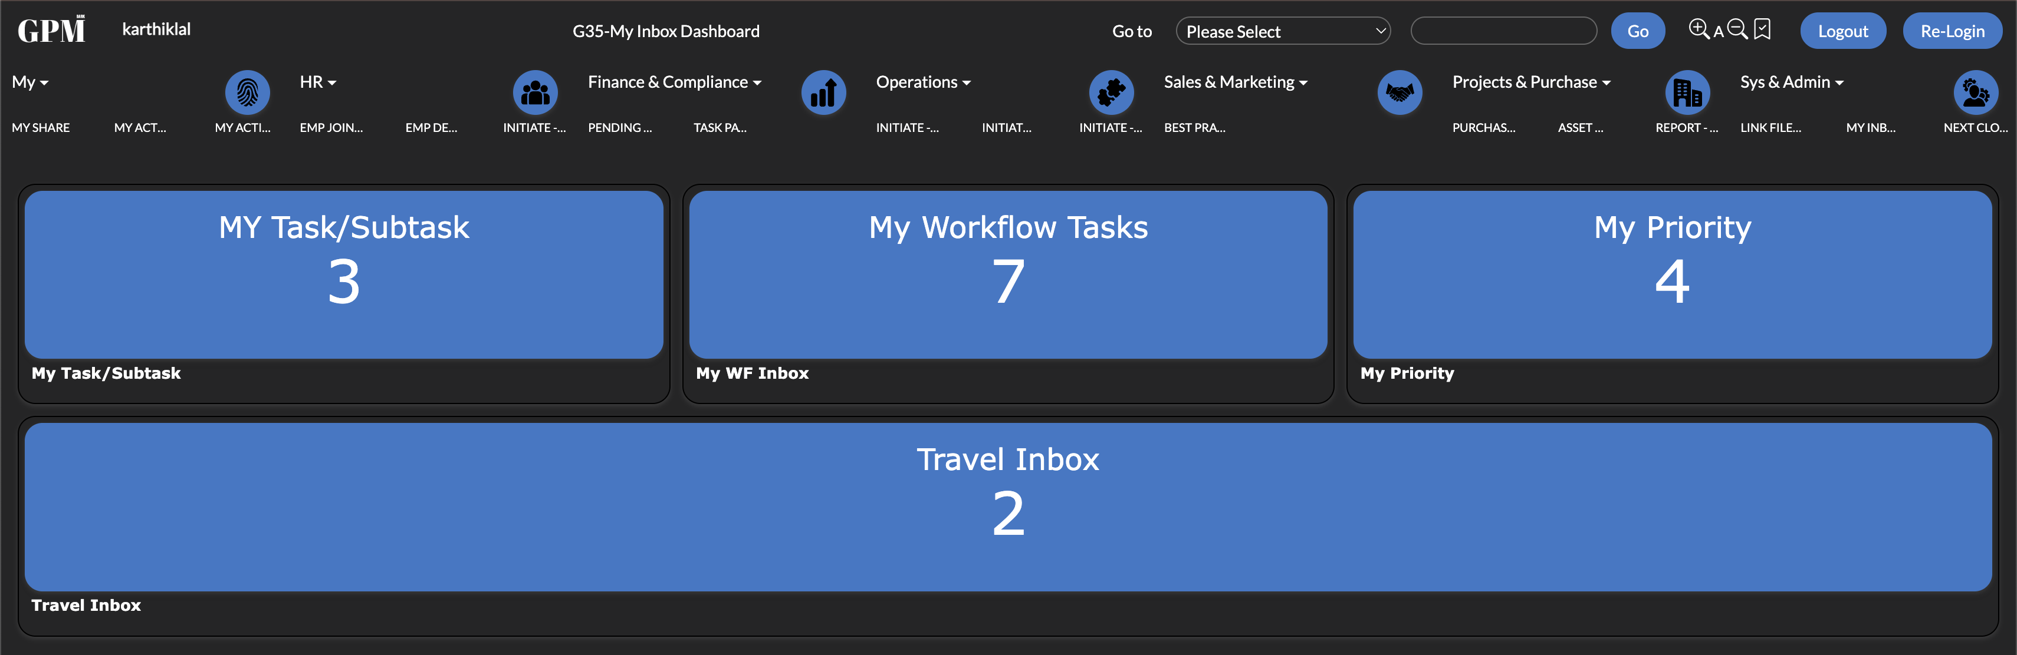Click the My WF Inbox caption
The image size is (2017, 655).
tap(753, 373)
